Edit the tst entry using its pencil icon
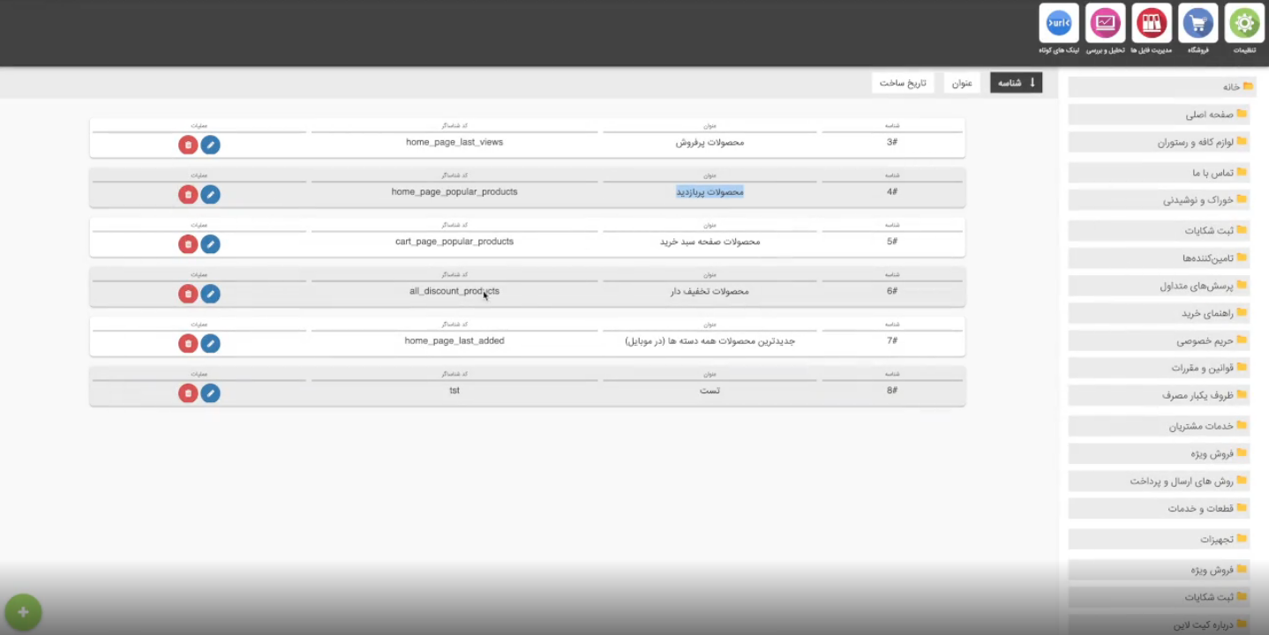The height and width of the screenshot is (635, 1269). coord(211,392)
